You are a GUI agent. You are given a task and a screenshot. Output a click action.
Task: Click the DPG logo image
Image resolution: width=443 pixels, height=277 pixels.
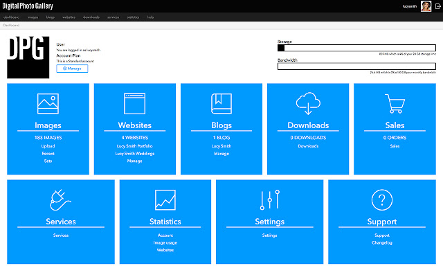point(28,58)
